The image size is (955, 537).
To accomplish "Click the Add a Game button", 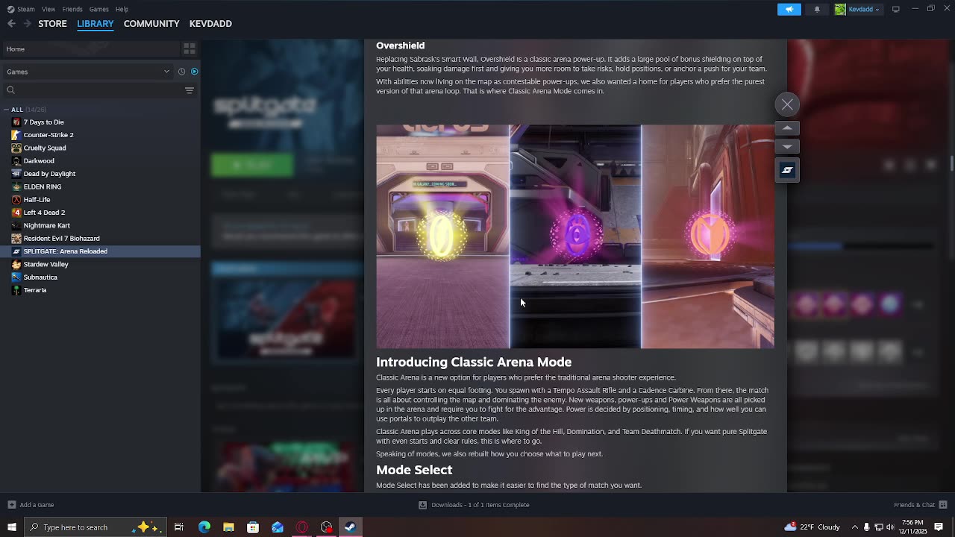I will 31,505.
